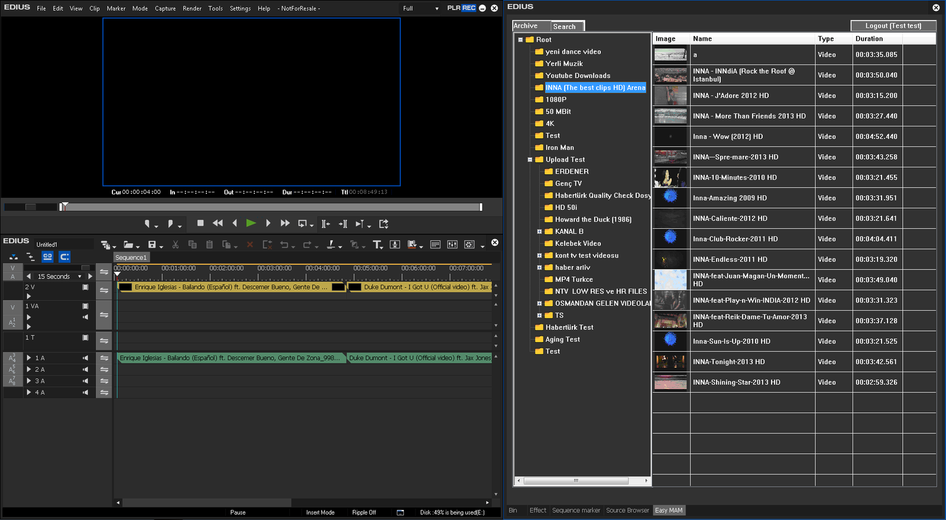This screenshot has width=946, height=520.
Task: Click the Redo arrow icon
Action: (x=307, y=245)
